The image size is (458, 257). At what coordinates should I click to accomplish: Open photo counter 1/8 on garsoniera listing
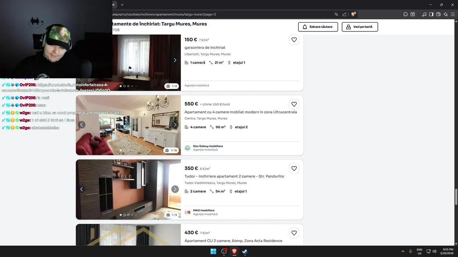point(172,86)
